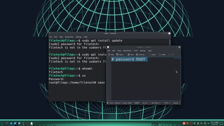This screenshot has height=126, width=224.
Task: Open Konsole Bookmarks menu
Action: click(x=69, y=37)
